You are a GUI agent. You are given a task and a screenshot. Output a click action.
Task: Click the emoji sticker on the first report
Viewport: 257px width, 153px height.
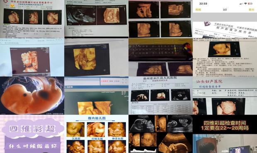(x=12, y=5)
